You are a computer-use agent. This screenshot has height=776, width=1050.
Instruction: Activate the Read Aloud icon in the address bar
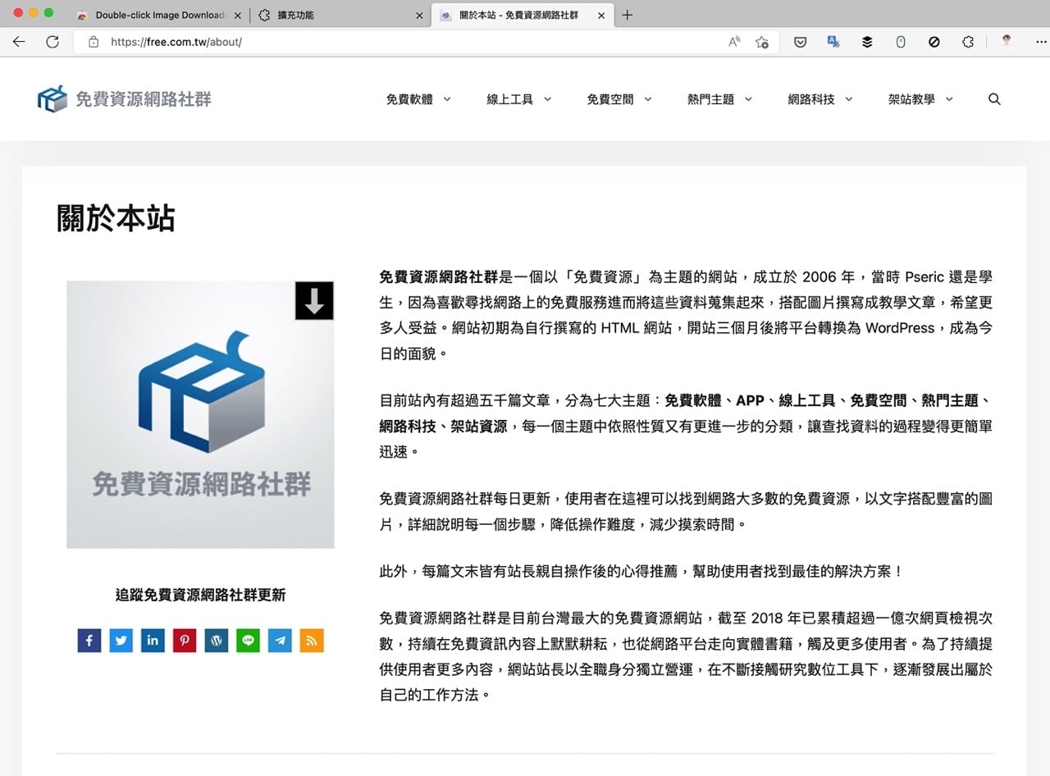point(734,42)
